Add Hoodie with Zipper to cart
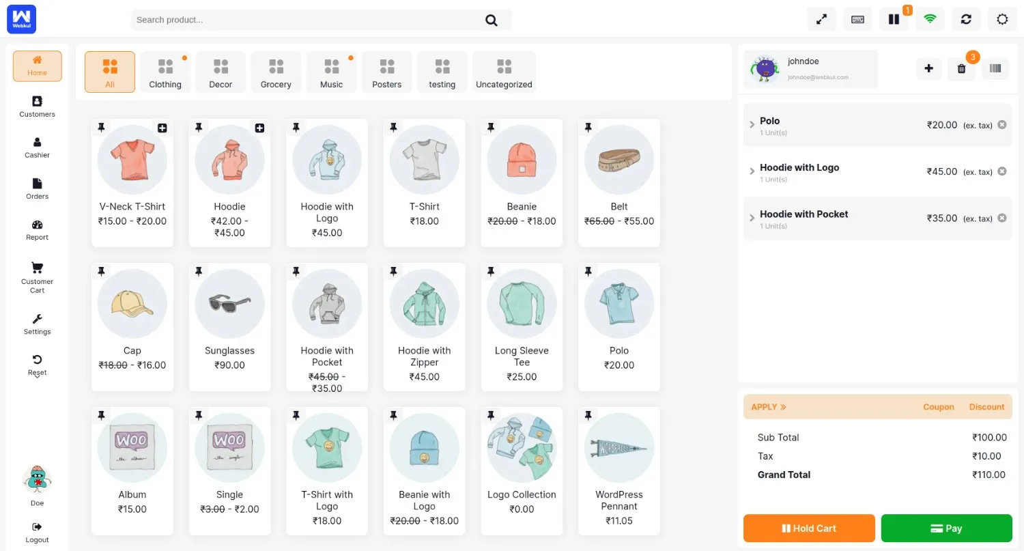 click(424, 326)
